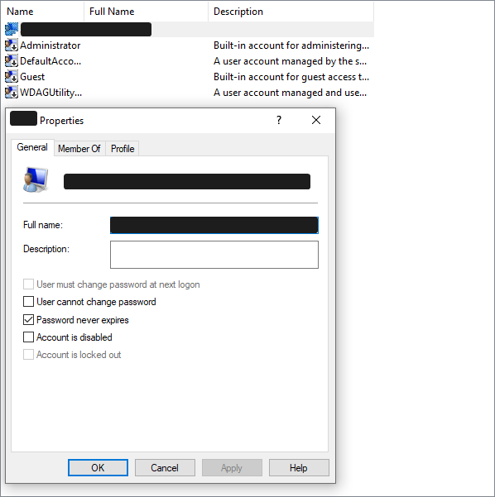Focus the Description input field
495x497 pixels.
[214, 255]
